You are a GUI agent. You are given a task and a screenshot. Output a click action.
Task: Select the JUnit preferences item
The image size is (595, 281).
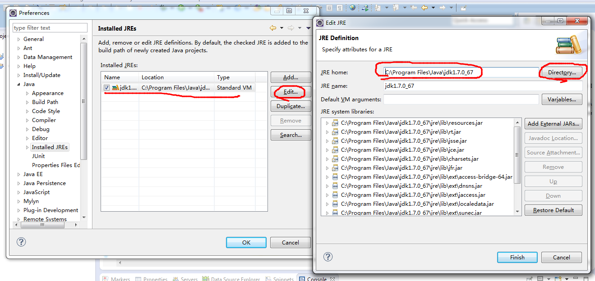(38, 156)
